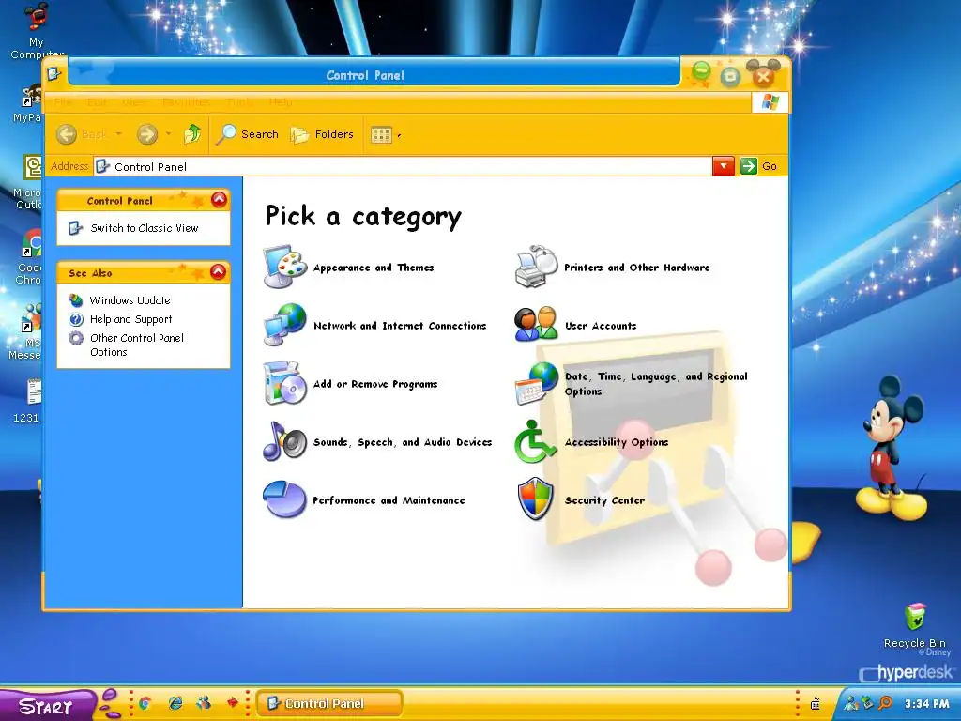Screen dimensions: 961x721
Task: Open the Sounds, Speech, and Audio Devices icon
Action: 285,441
